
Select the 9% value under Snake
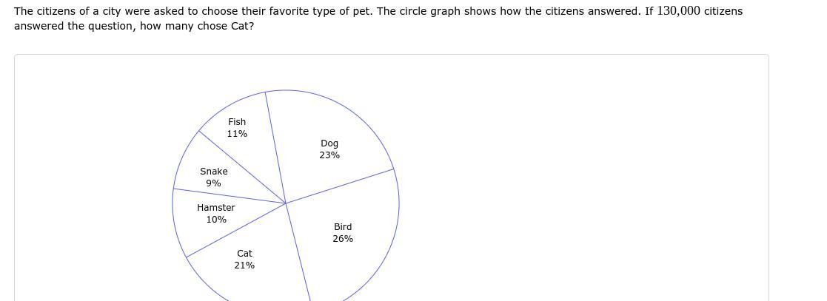coord(213,183)
